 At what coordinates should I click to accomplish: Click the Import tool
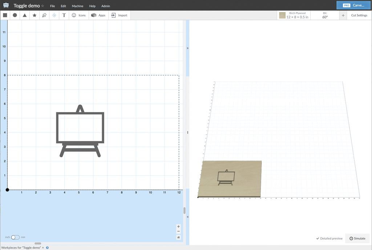tap(119, 15)
